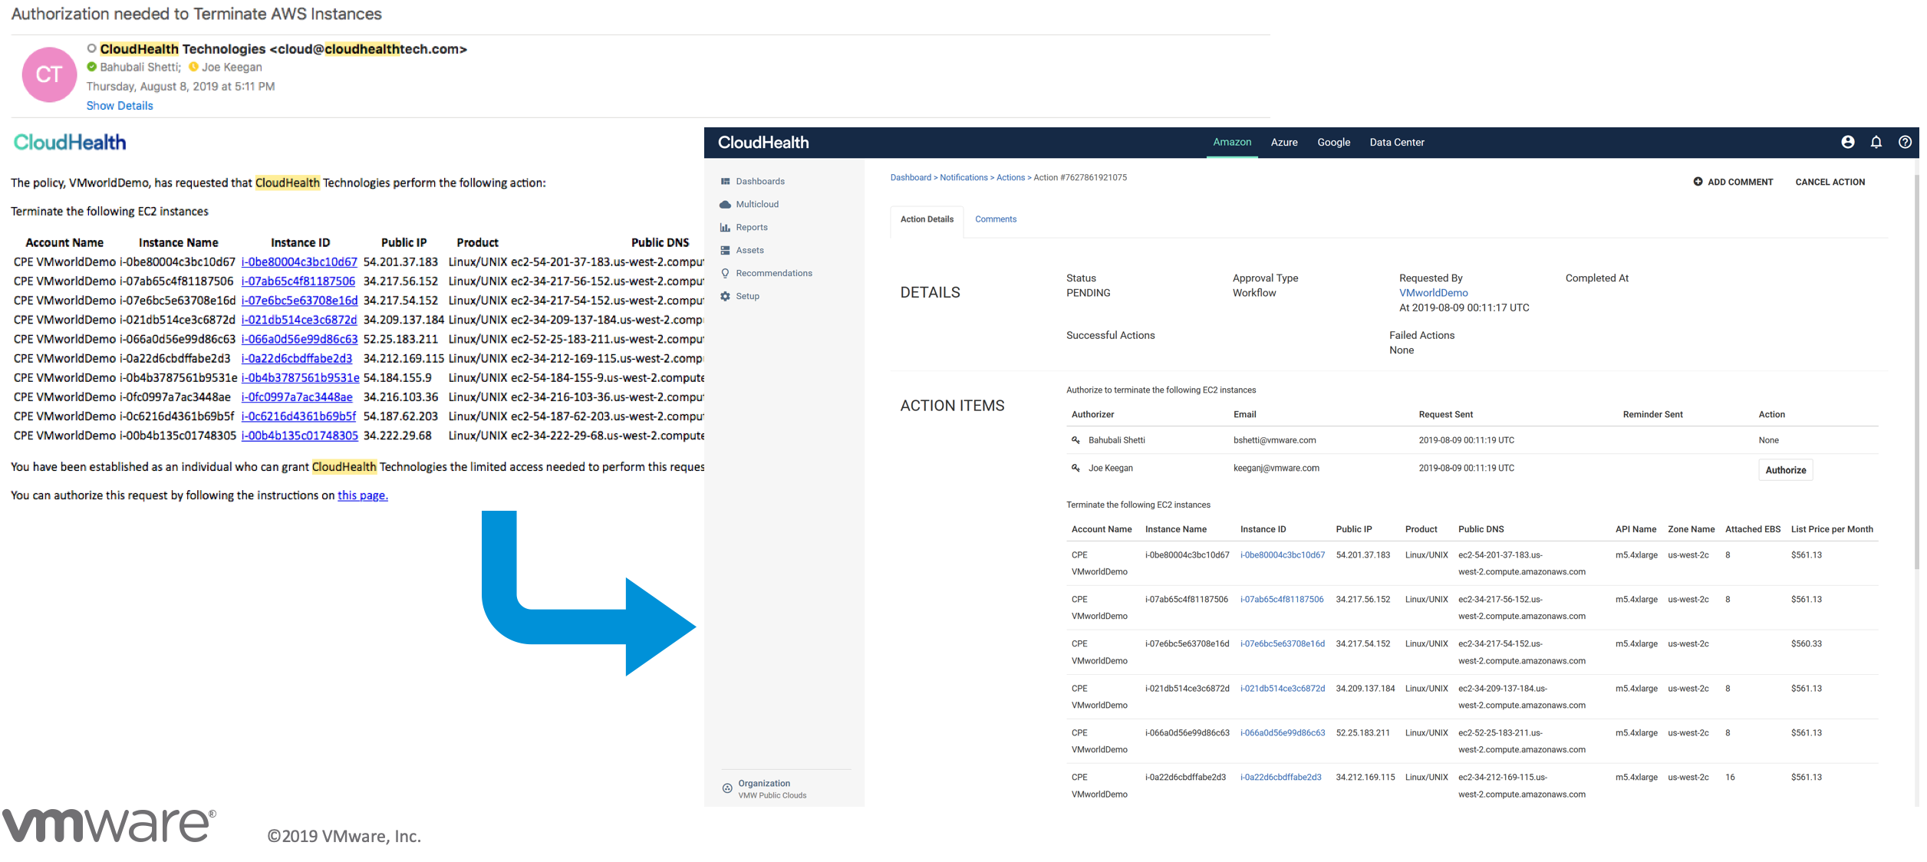Click the CT sender avatar in the email
The image size is (1927, 862).
click(x=49, y=74)
